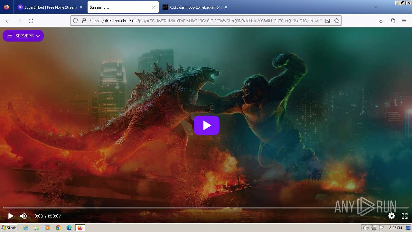Close the SuperEmbed tab

[81, 7]
